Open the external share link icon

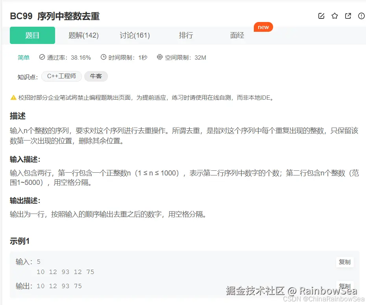[x=348, y=16]
